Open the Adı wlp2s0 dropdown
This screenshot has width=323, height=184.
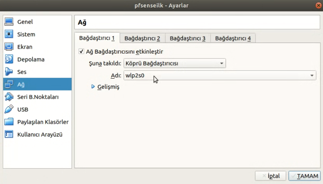click(x=220, y=76)
